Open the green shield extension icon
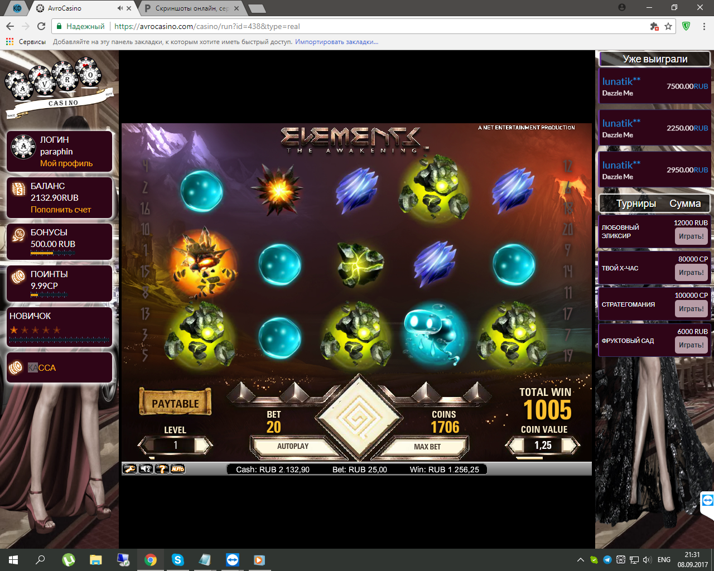This screenshot has width=714, height=571. pyautogui.click(x=687, y=26)
